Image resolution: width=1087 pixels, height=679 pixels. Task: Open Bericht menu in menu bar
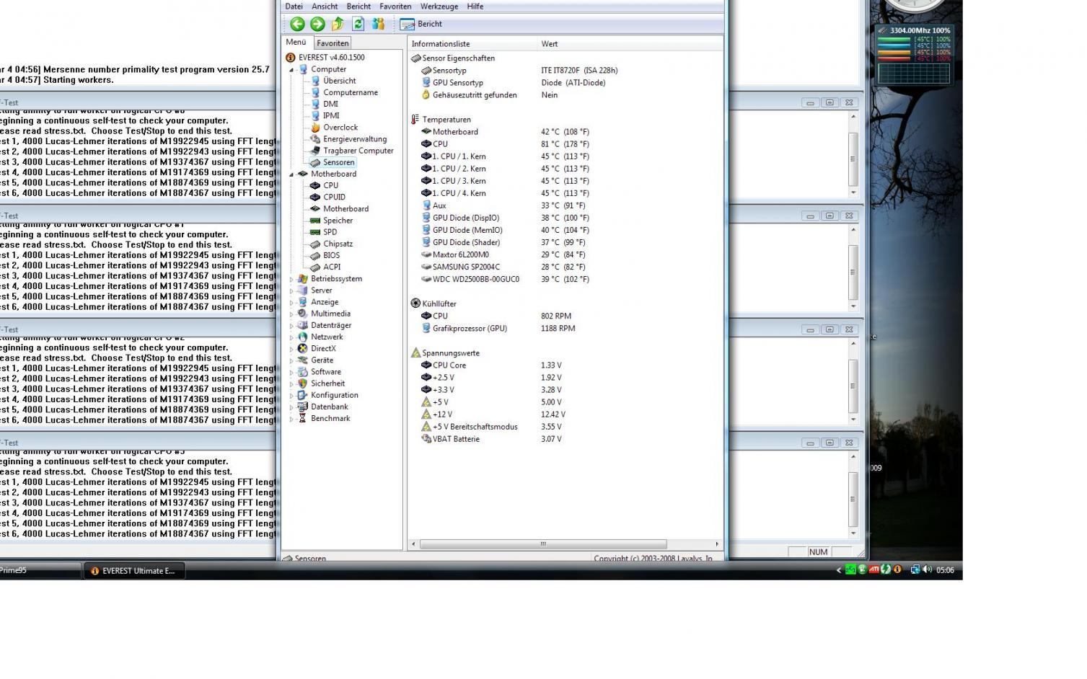coord(358,6)
